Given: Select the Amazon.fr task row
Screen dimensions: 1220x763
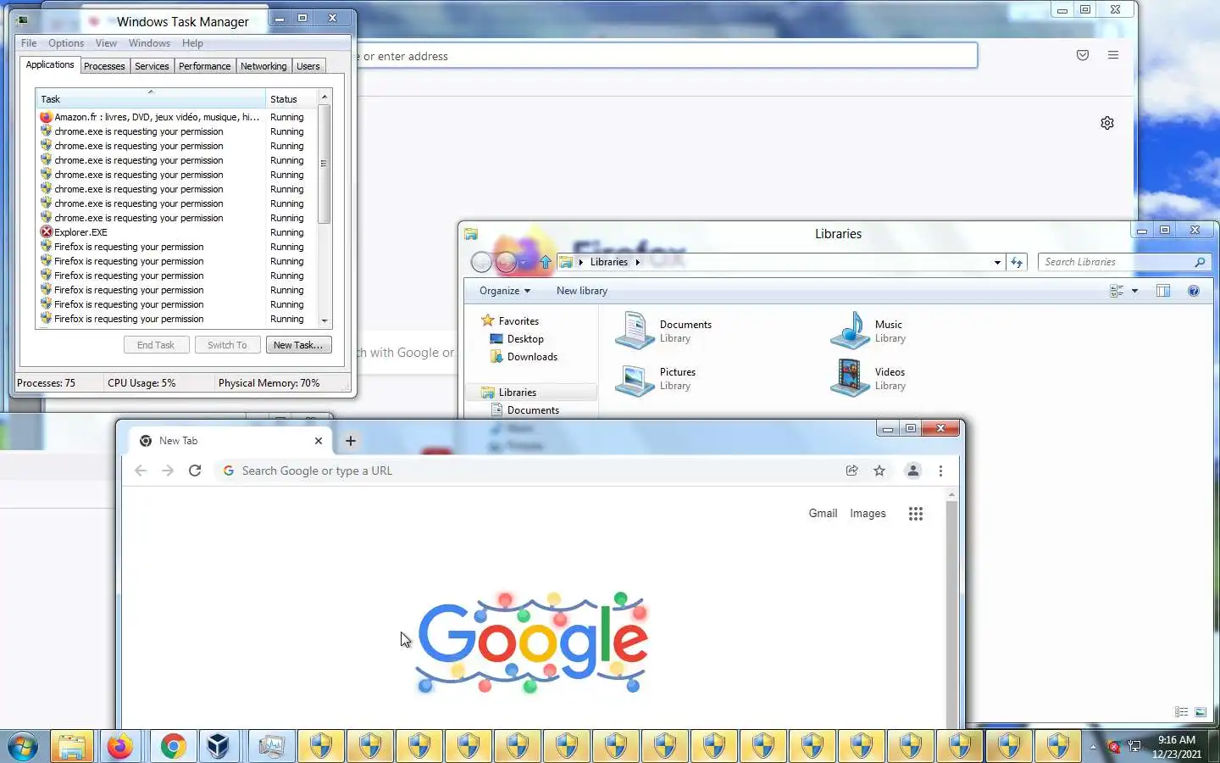Looking at the screenshot, I should [x=176, y=117].
